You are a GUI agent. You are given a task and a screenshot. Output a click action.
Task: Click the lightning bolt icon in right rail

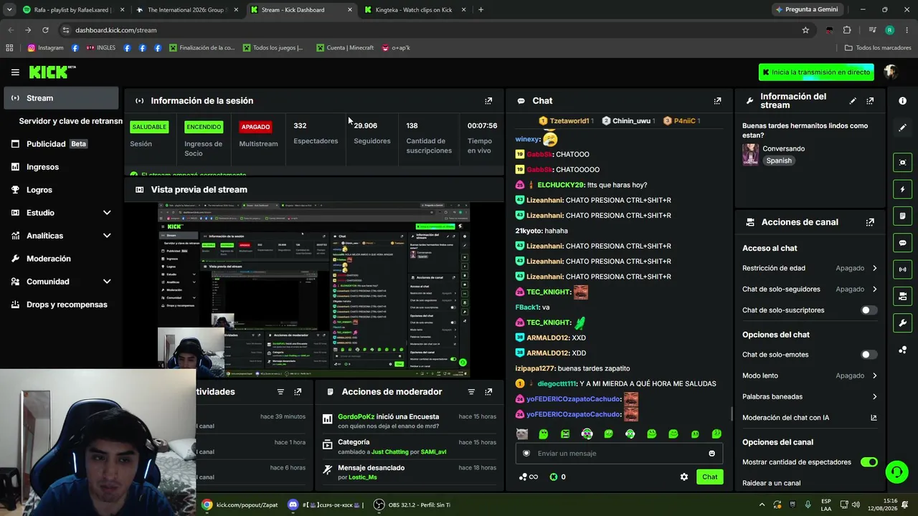point(903,189)
